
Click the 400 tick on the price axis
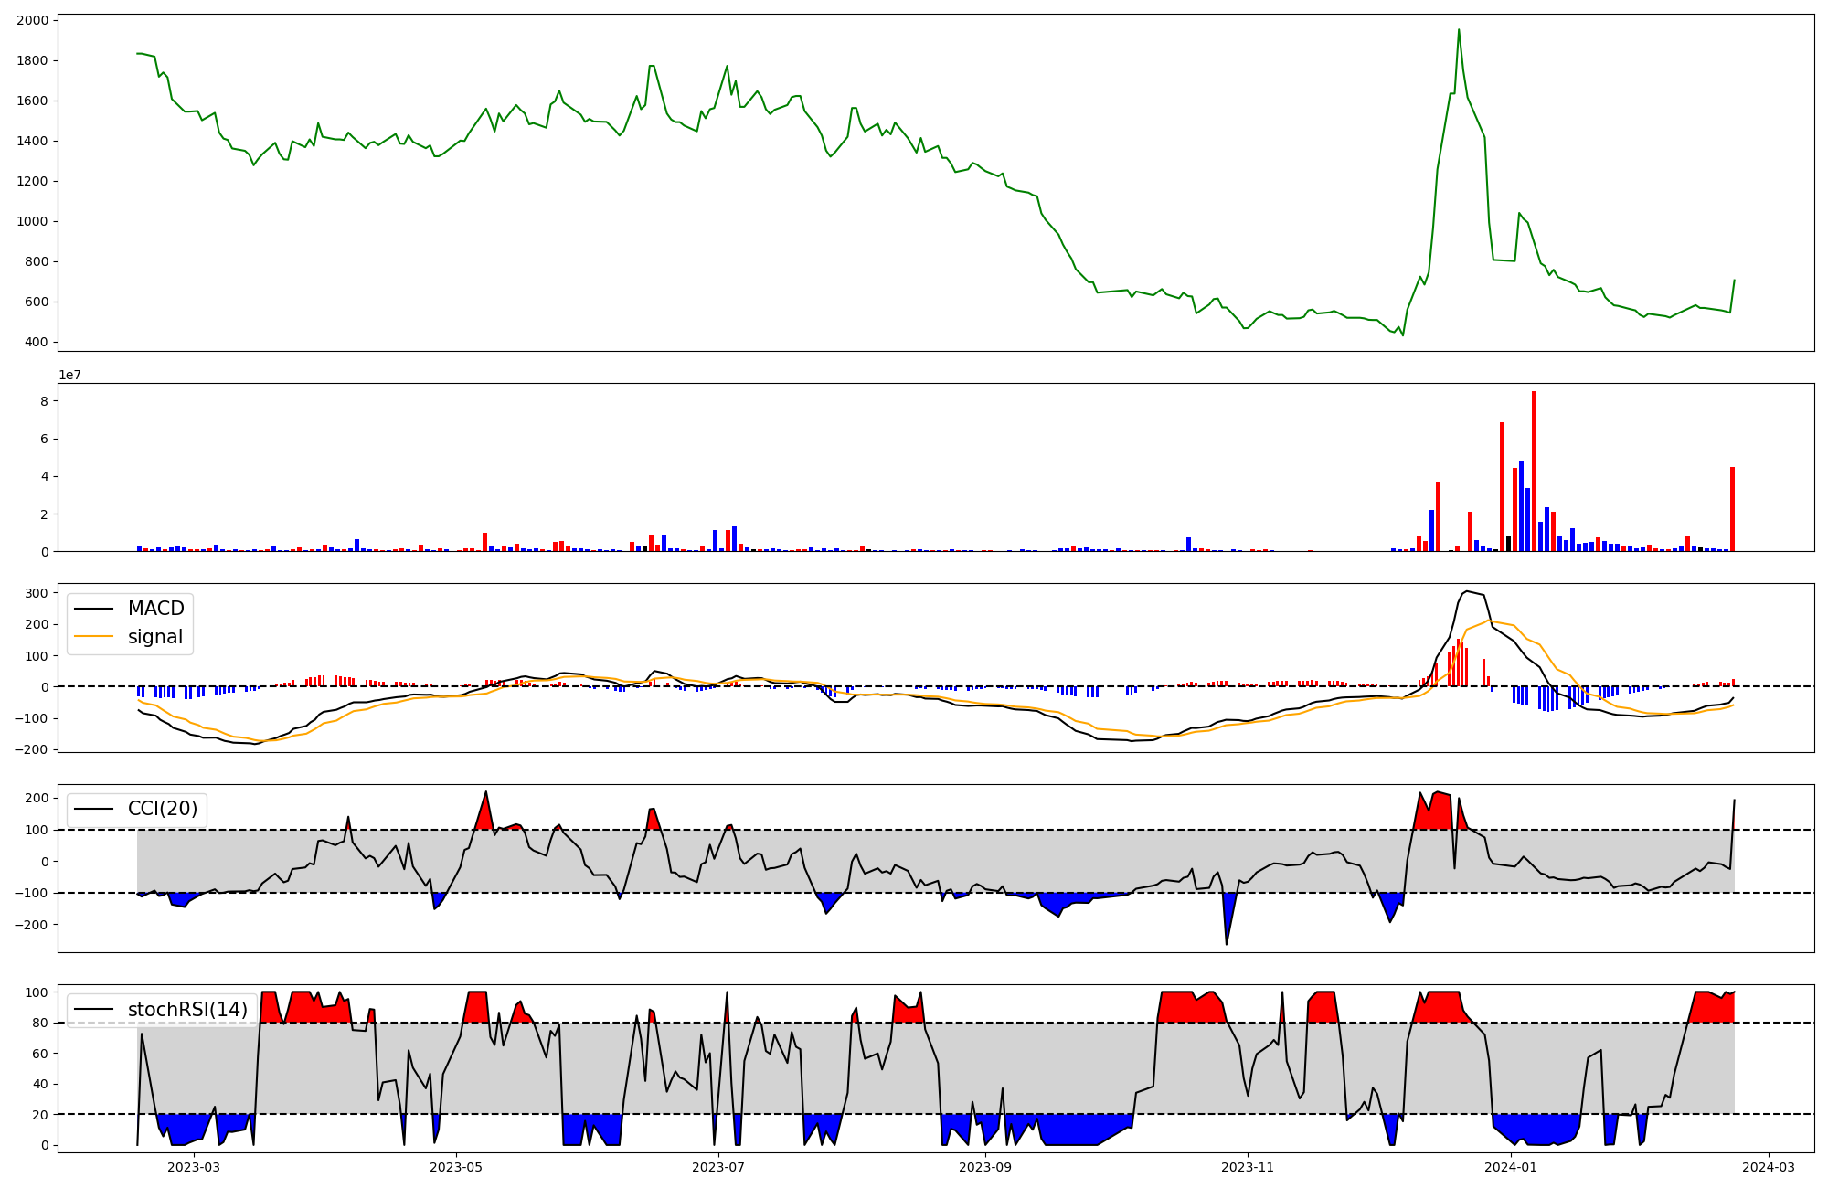[37, 343]
